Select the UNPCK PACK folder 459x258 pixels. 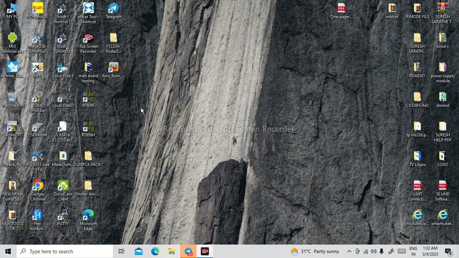coord(88,159)
